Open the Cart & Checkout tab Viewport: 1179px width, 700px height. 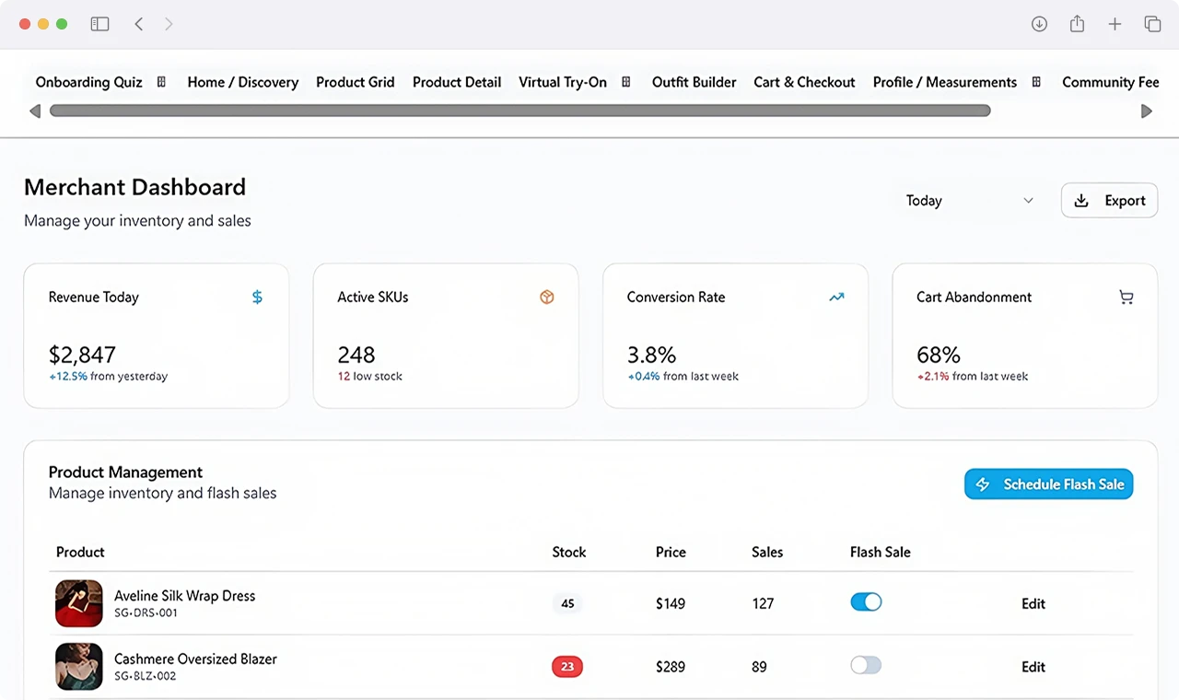(x=804, y=82)
